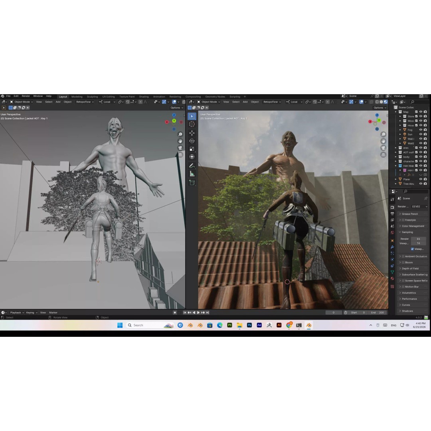Open the Modifiers wrench tab icon

[x=392, y=247]
